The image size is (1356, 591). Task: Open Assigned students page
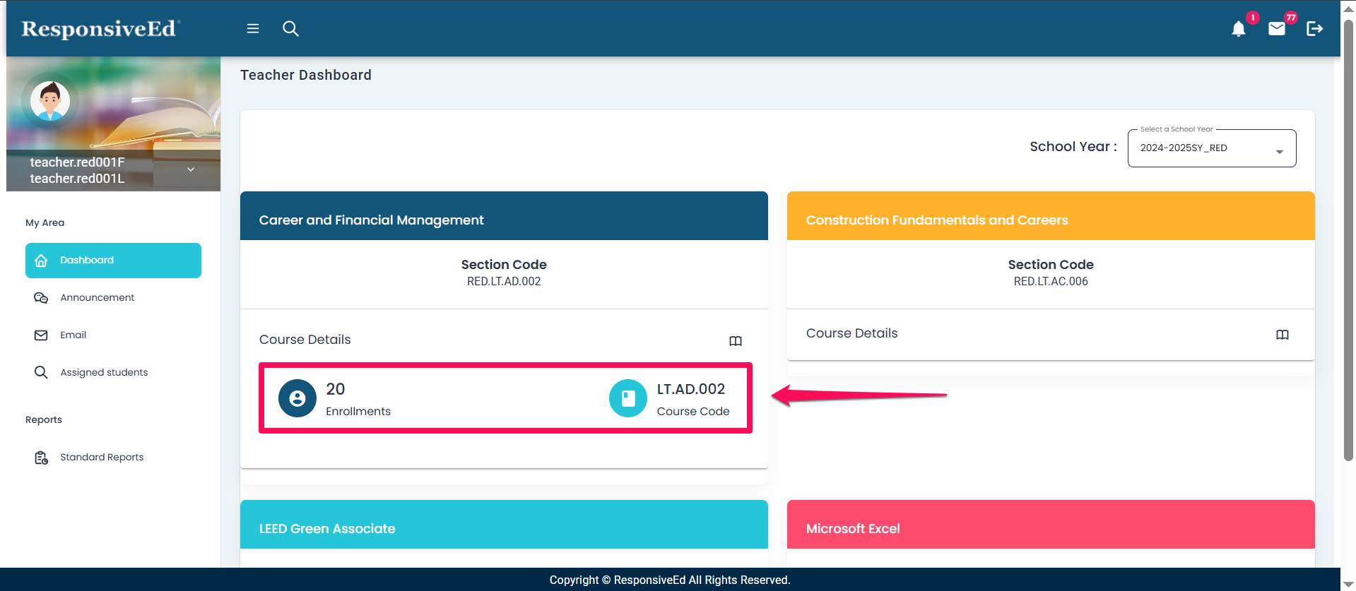(x=104, y=373)
